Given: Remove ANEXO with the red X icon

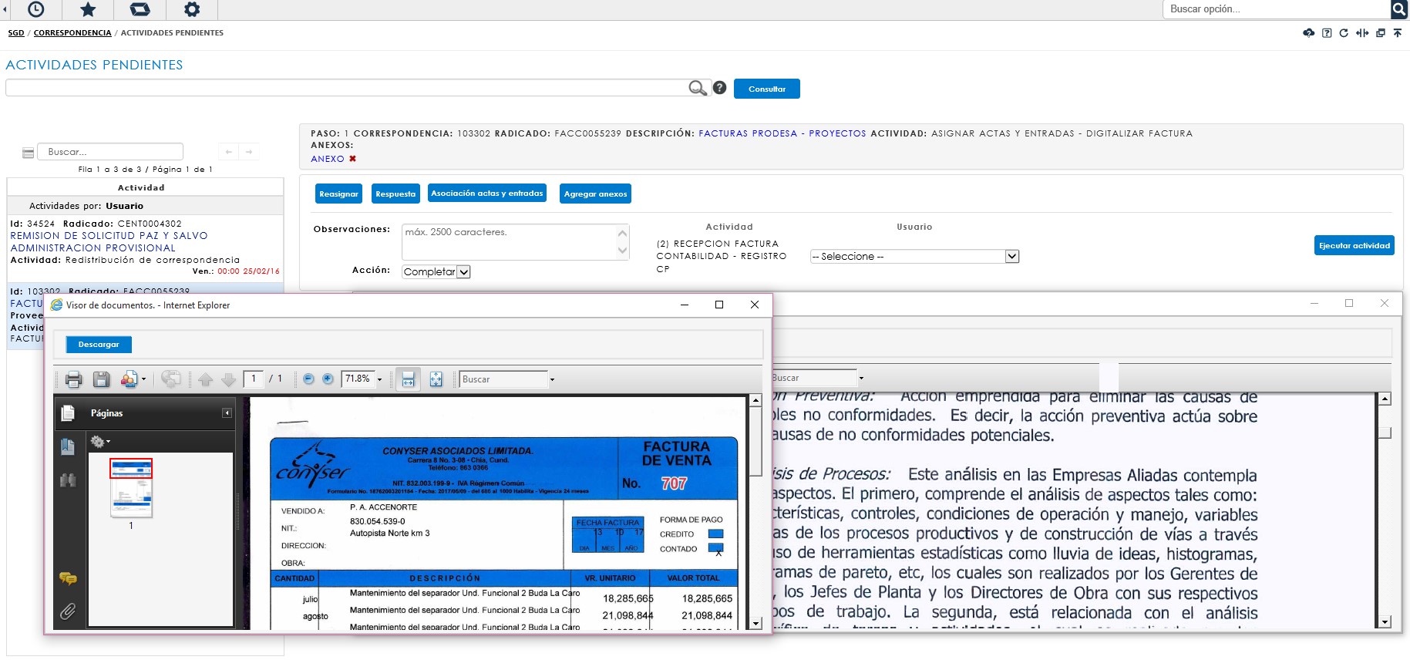Looking at the screenshot, I should coord(353,159).
